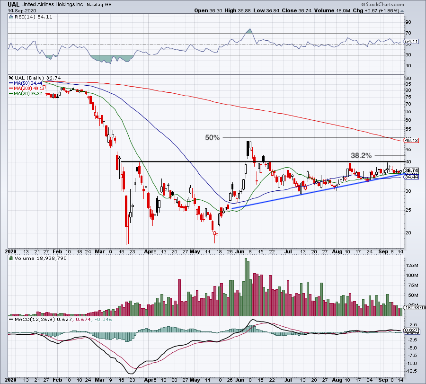Click the 36.74 last price axis tag
This screenshot has height=384, width=426.
tap(411, 170)
